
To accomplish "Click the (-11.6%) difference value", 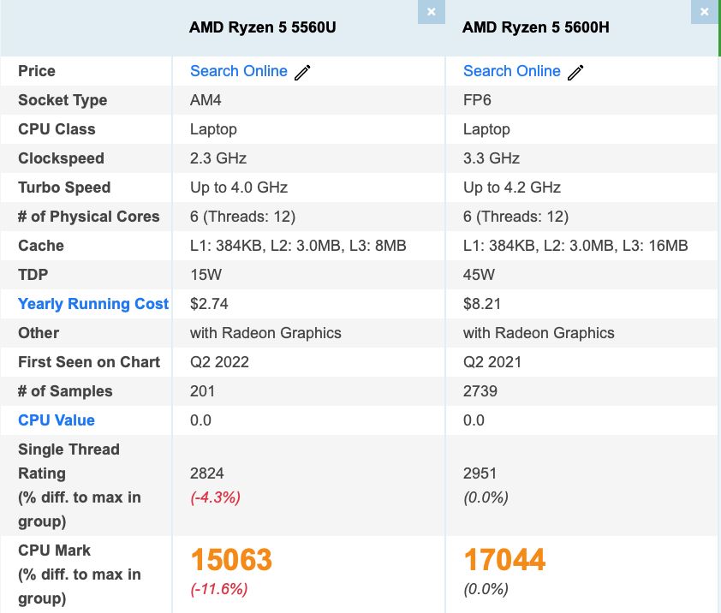I will click(219, 589).
